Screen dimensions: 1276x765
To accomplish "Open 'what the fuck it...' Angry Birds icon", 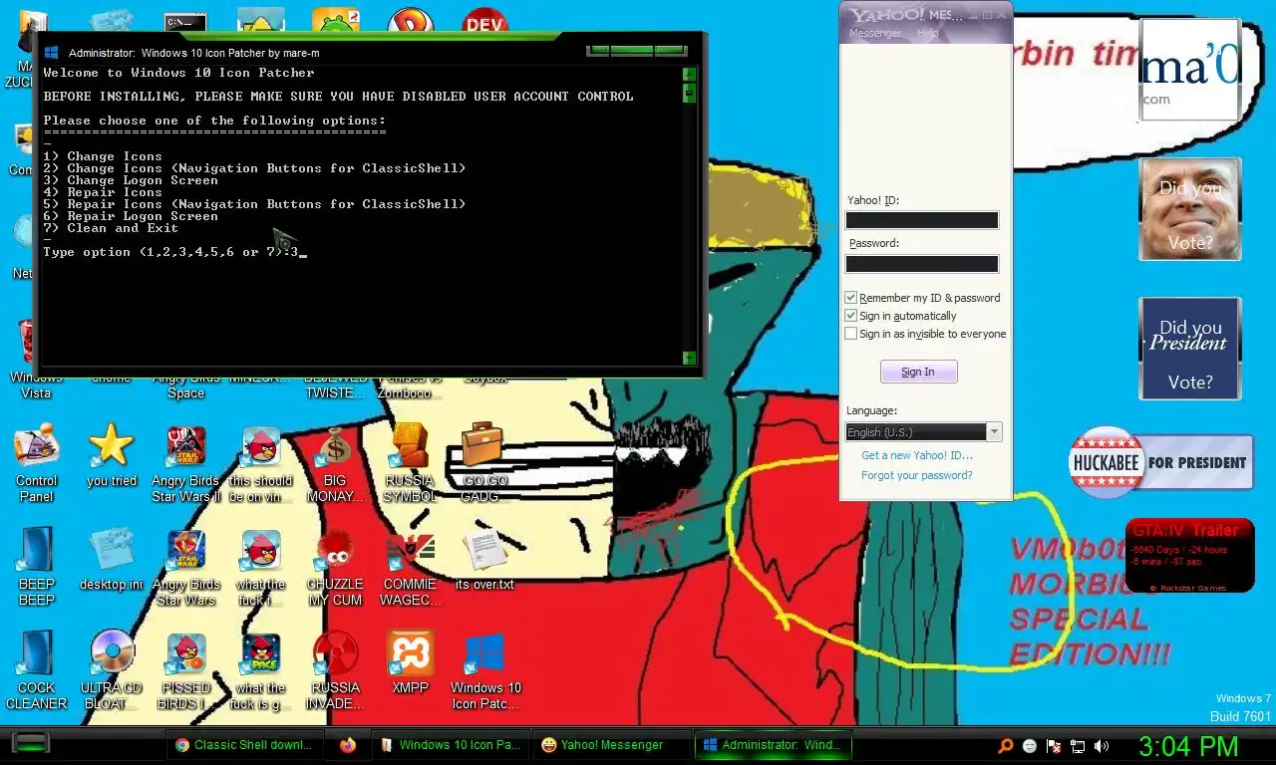I will point(261,566).
